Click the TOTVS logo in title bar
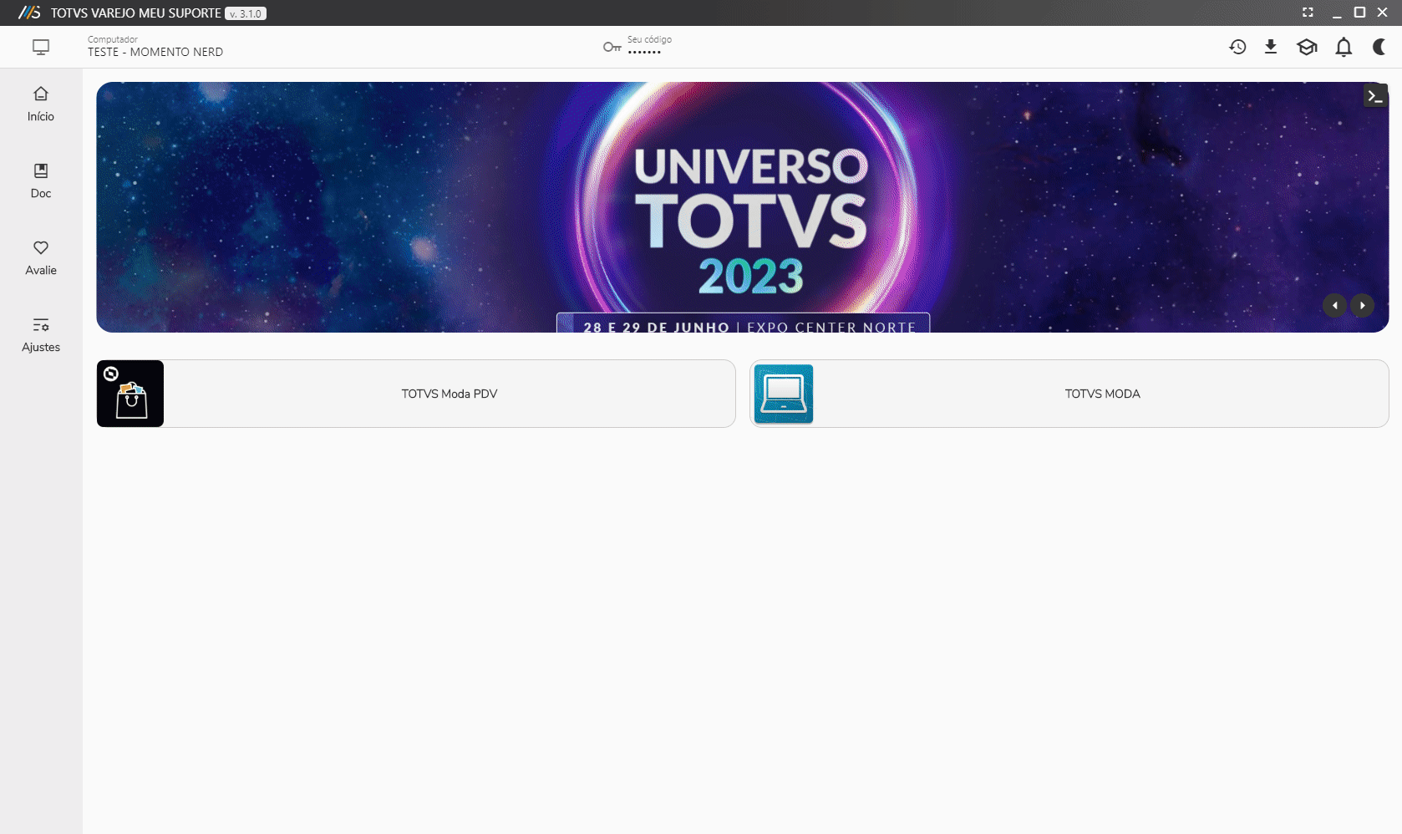 (x=29, y=13)
